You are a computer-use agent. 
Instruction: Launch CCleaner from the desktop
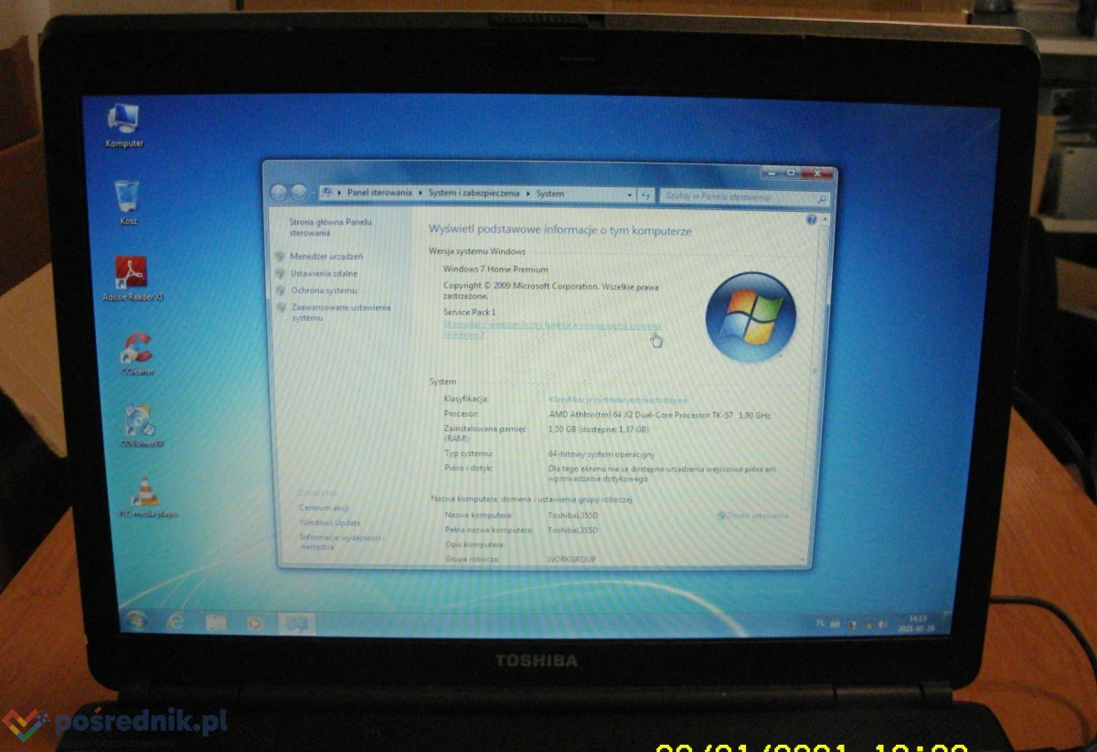click(x=137, y=348)
